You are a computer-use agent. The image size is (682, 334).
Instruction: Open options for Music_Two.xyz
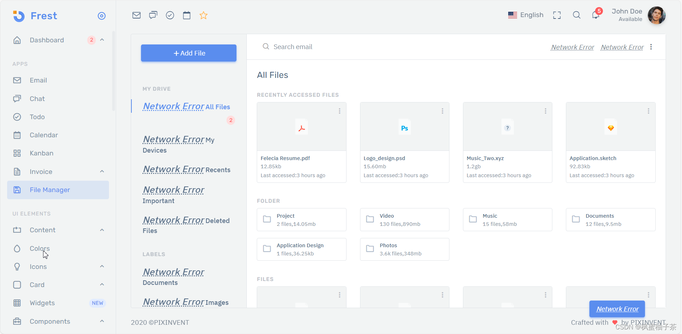coord(545,111)
